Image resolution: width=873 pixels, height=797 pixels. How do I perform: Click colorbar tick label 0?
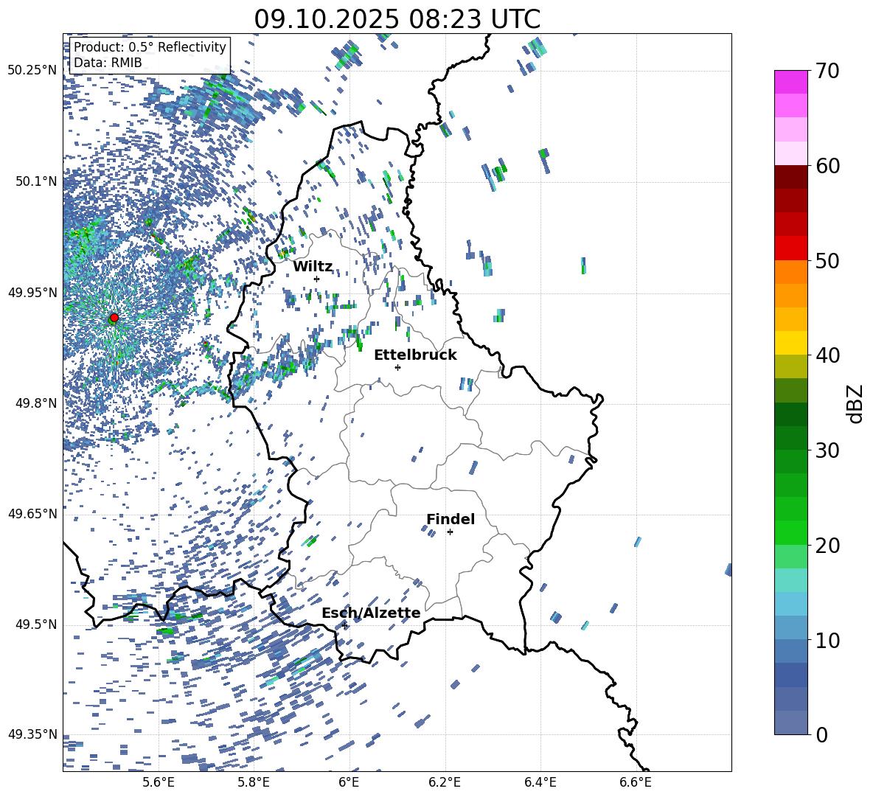pyautogui.click(x=822, y=734)
